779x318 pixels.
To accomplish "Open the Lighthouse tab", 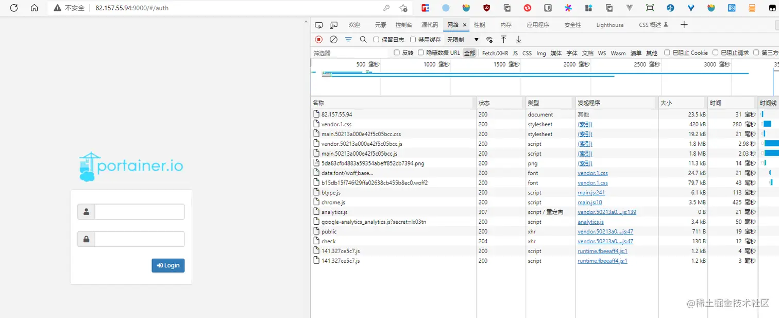I will click(610, 25).
